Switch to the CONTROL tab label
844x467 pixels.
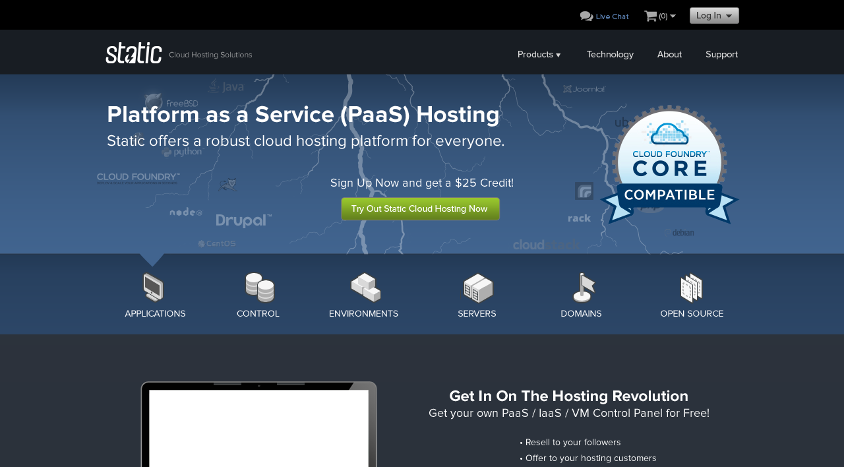(x=258, y=314)
